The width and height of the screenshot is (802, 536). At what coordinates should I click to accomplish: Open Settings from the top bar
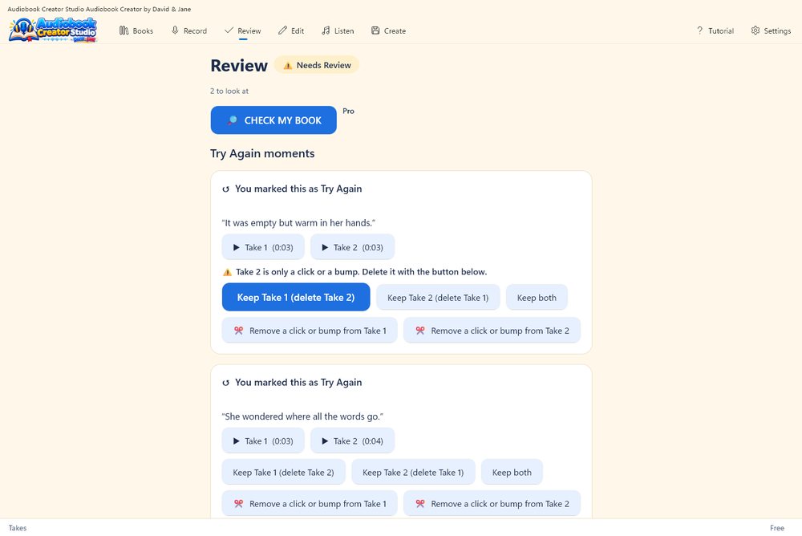(x=771, y=30)
